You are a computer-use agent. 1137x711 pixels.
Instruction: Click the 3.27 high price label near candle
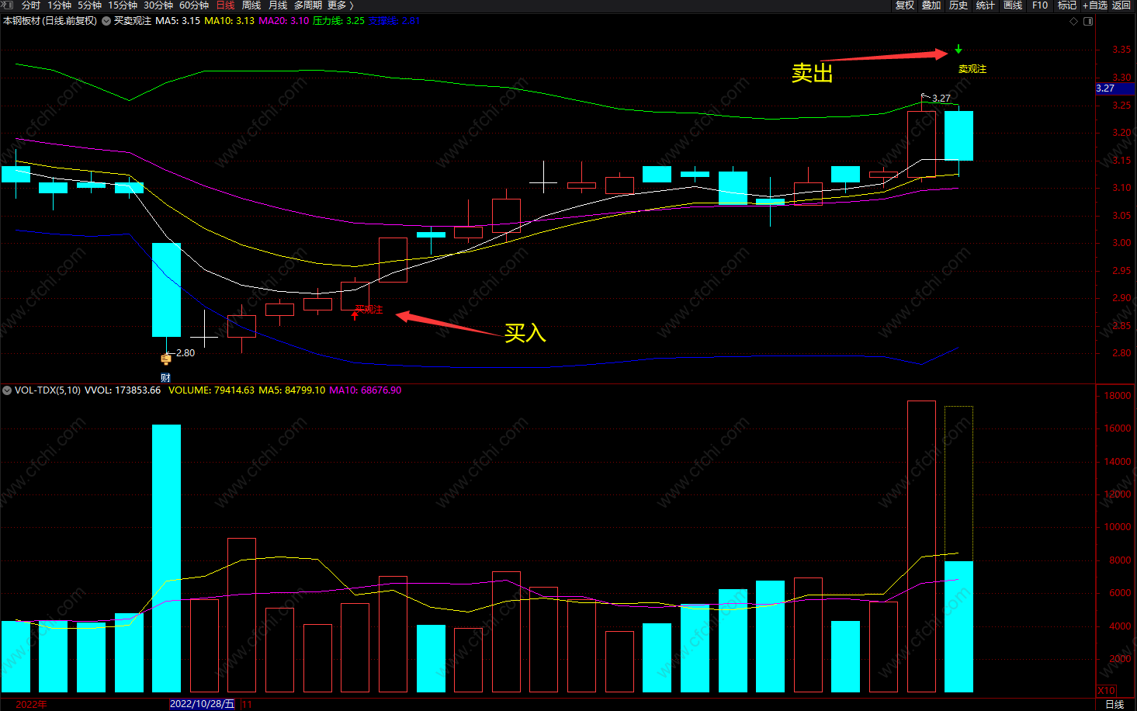(941, 99)
